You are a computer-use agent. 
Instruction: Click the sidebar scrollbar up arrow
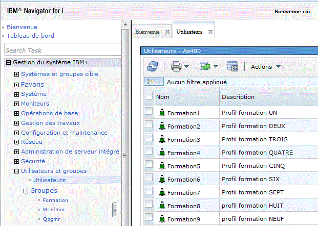point(125,24)
